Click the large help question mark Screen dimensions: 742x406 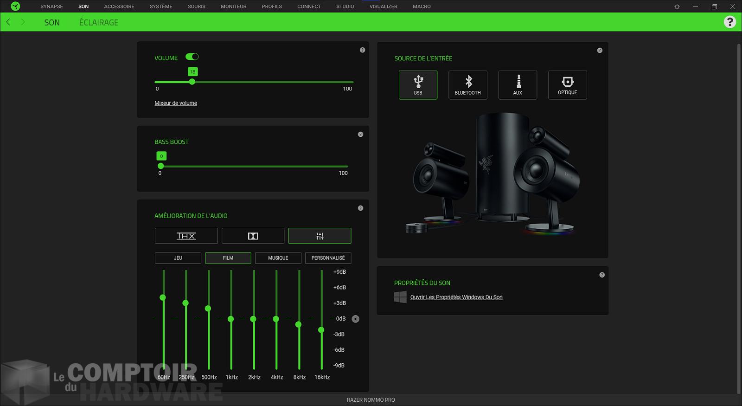[x=730, y=22]
